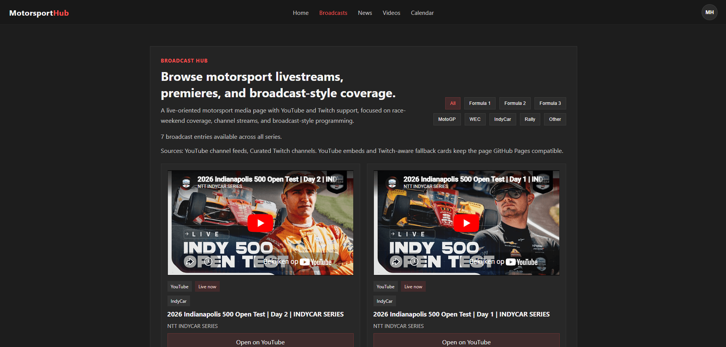726x347 pixels.
Task: Filter broadcasts by Formula 1
Action: 480,103
